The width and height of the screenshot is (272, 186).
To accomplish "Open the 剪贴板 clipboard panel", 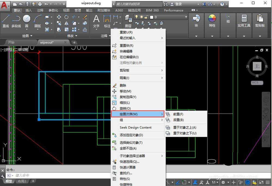I will (x=260, y=21).
